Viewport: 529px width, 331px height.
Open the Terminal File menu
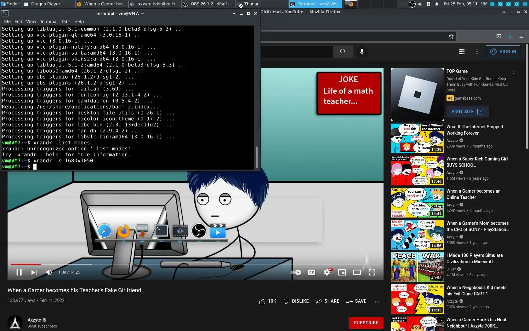pyautogui.click(x=7, y=21)
